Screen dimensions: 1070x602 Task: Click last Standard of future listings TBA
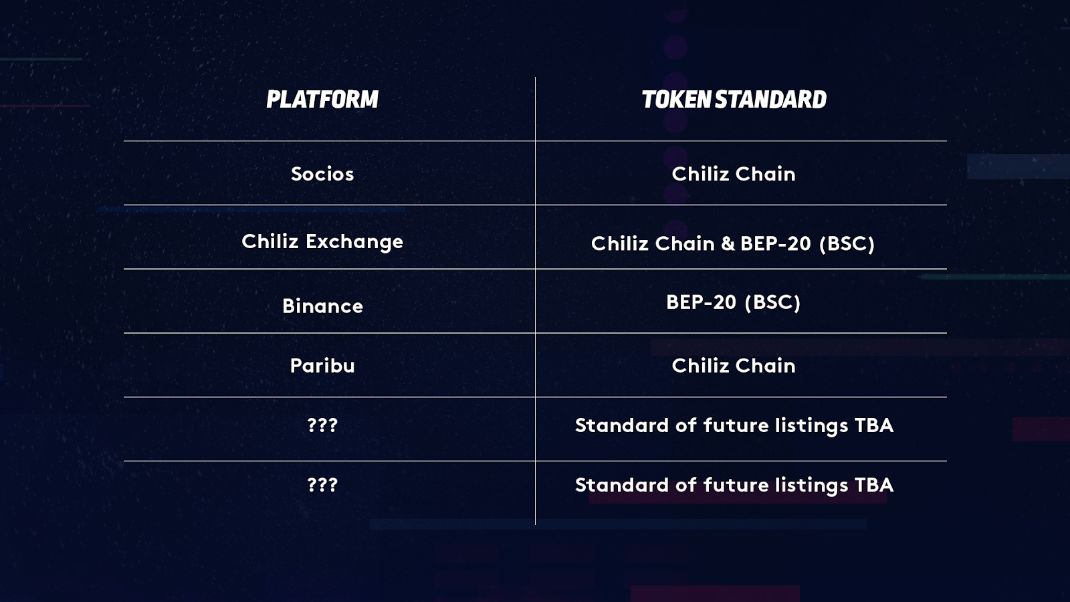coord(734,485)
